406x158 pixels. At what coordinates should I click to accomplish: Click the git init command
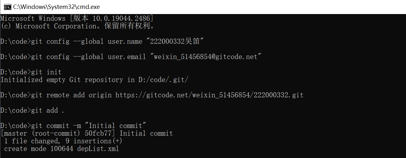tap(46, 72)
